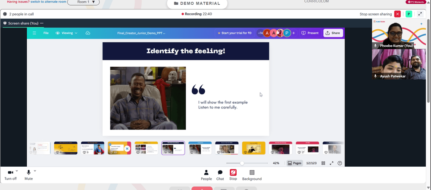
Task: Open the Chat panel
Action: coord(220,175)
